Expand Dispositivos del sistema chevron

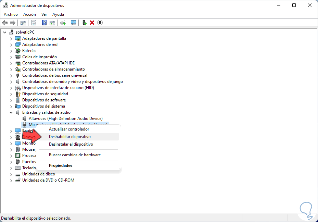click(x=11, y=106)
